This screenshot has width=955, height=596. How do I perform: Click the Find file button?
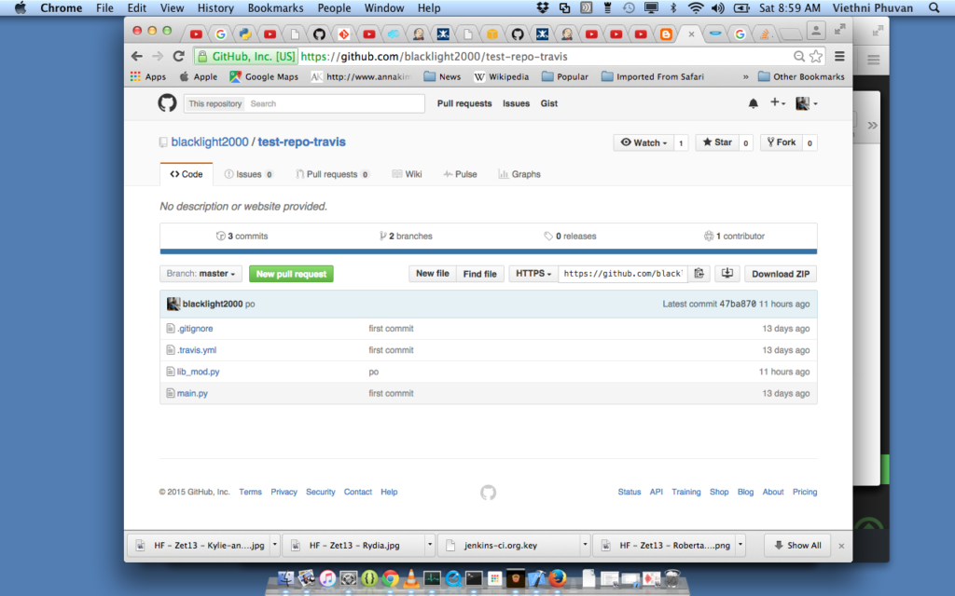tap(480, 274)
